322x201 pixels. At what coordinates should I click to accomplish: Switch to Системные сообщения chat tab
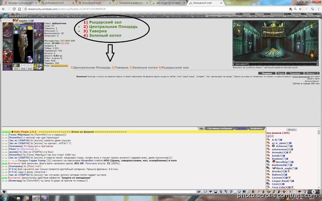coord(219,129)
